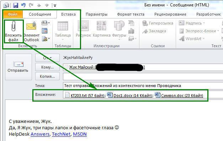Open business card dropdown icon
Image resolution: width=223 pixels, height=141 pixels.
pos(46,23)
